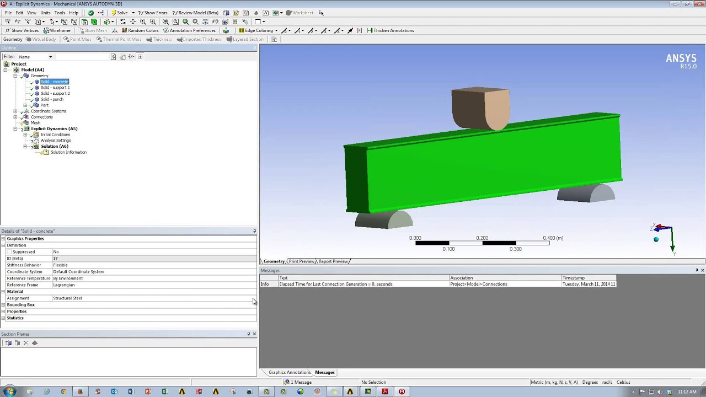Click Thicken Annotations toolbar button
This screenshot has height=397, width=706.
(390, 30)
